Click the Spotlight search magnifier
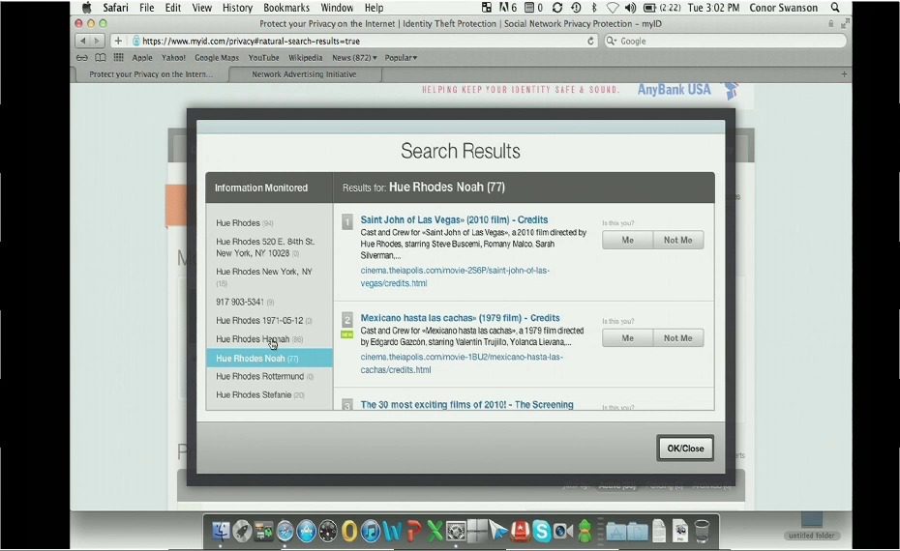Screen dimensions: 900x551 coord(835,8)
